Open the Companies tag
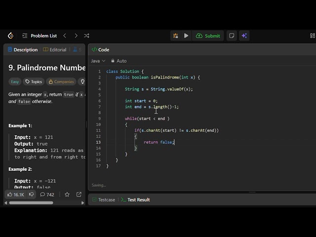The image size is (316, 237). pyautogui.click(x=61, y=81)
